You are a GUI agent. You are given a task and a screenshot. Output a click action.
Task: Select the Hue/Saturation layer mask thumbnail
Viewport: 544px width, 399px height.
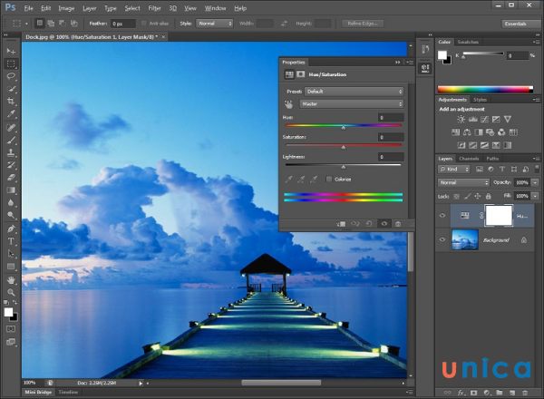pos(499,215)
